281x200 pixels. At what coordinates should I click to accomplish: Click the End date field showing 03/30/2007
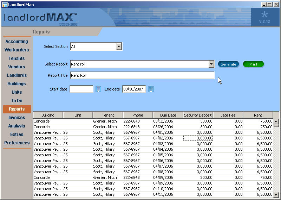coord(134,89)
